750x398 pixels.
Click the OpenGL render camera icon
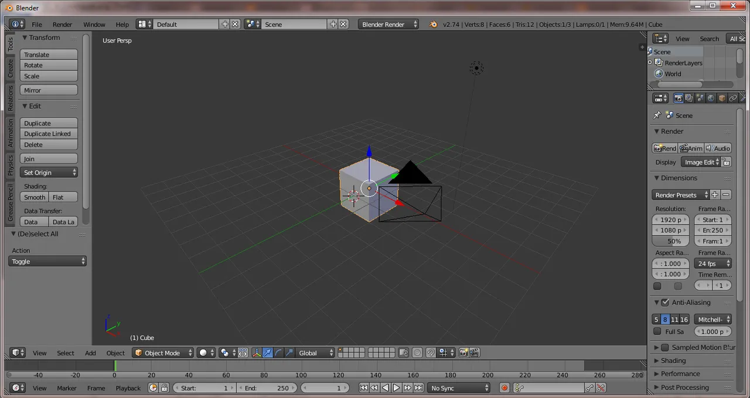click(463, 353)
